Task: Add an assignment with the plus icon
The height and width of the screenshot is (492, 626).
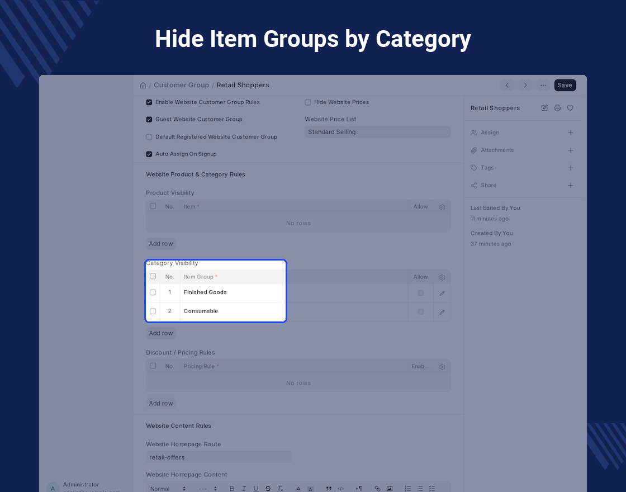Action: [x=571, y=133]
